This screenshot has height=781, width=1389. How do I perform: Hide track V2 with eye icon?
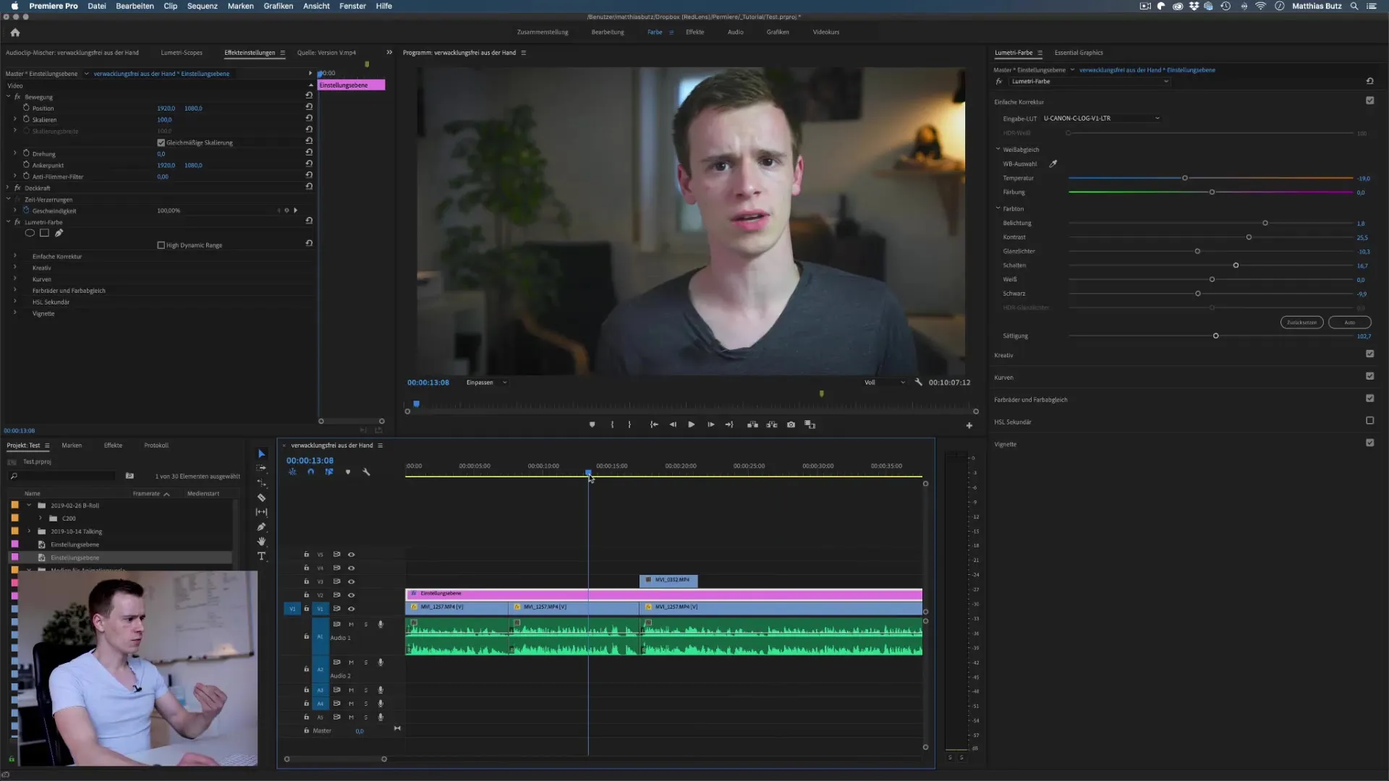point(352,595)
